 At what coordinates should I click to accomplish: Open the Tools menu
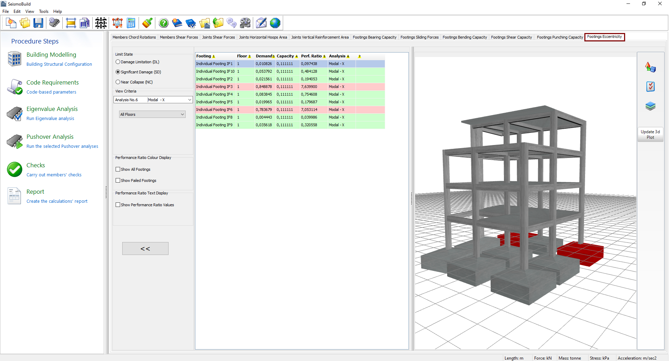click(x=44, y=11)
